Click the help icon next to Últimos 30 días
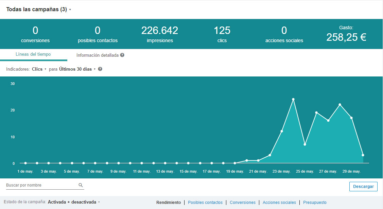The image size is (383, 209). click(100, 69)
